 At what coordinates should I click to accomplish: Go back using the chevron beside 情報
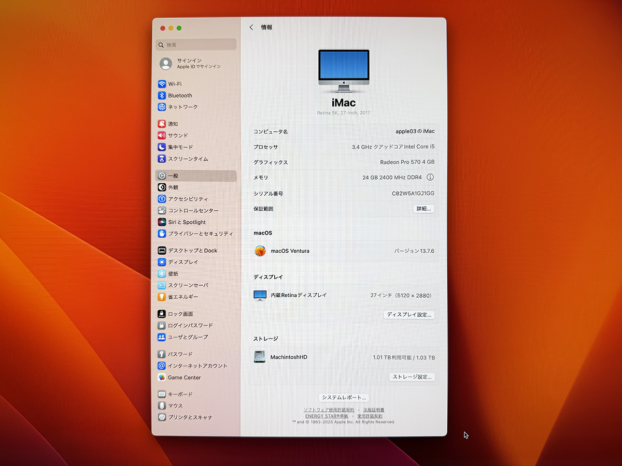pyautogui.click(x=251, y=27)
